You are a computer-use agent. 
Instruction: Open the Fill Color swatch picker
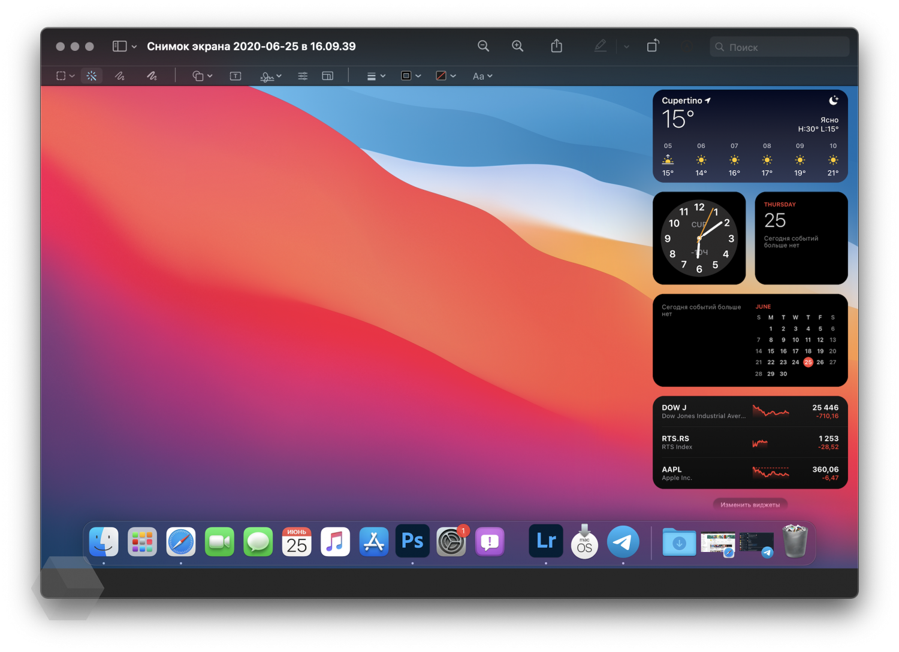(x=446, y=76)
